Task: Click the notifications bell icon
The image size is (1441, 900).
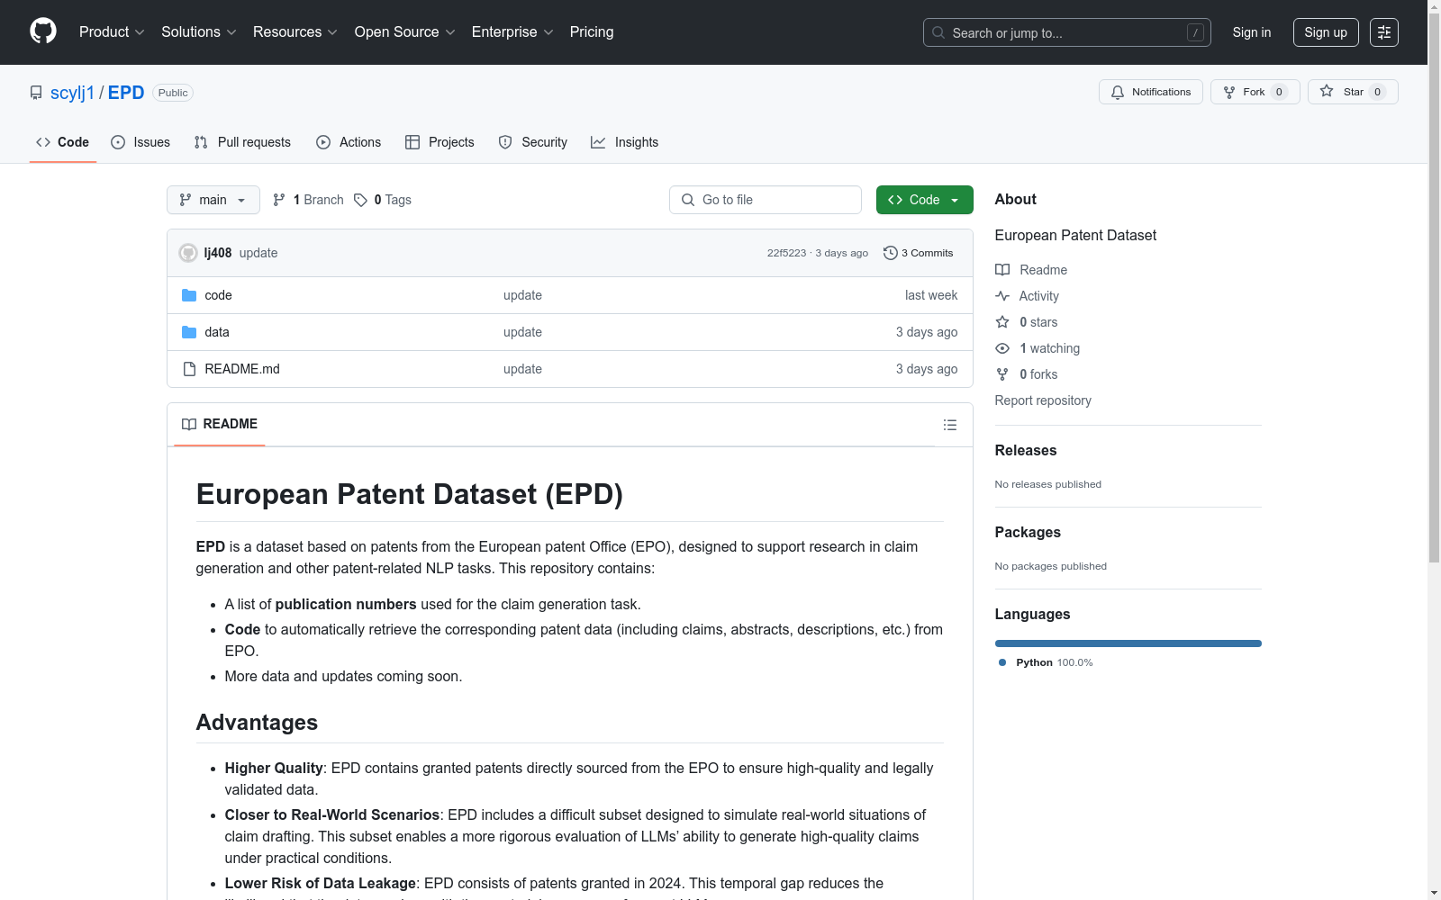Action: (x=1118, y=92)
